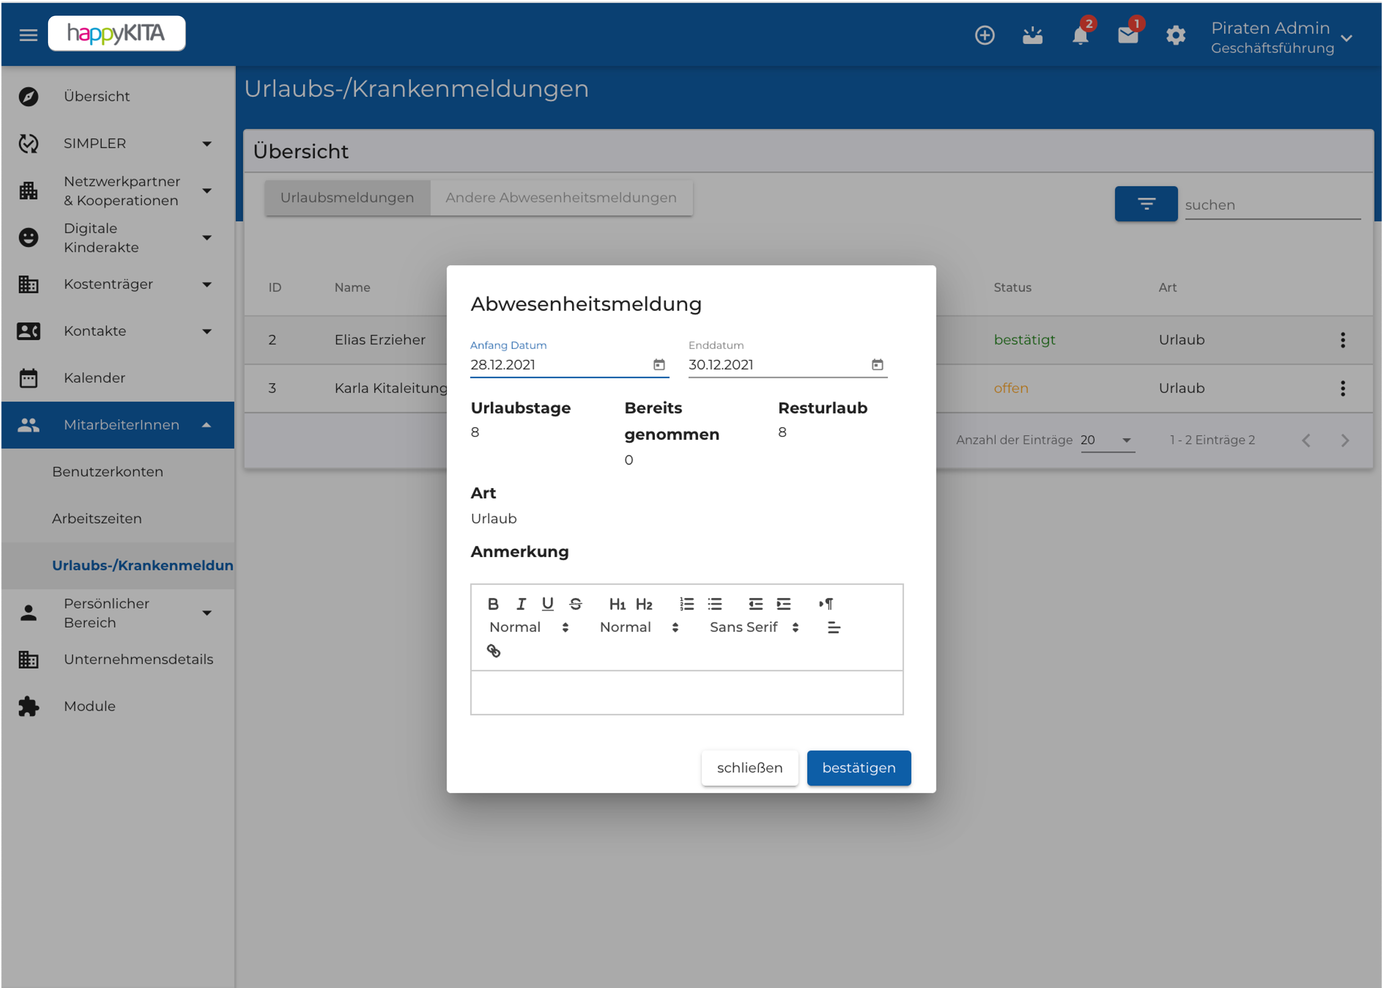Open Arbeitszeiten submenu item
The width and height of the screenshot is (1383, 988).
point(117,518)
